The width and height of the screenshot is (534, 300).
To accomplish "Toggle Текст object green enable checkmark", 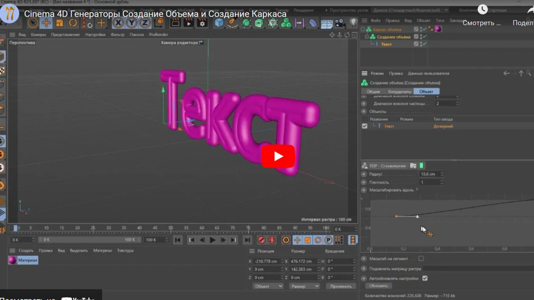I will point(424,44).
